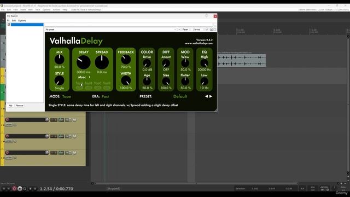
Task: Click the EQ Low knob at 10 Hz
Action: 204,82
